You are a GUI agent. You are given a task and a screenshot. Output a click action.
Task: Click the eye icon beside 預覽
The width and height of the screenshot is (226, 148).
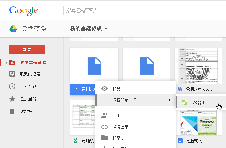click(x=105, y=89)
